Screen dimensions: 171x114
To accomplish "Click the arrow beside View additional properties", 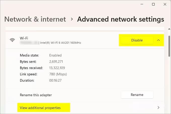I will [158, 107].
